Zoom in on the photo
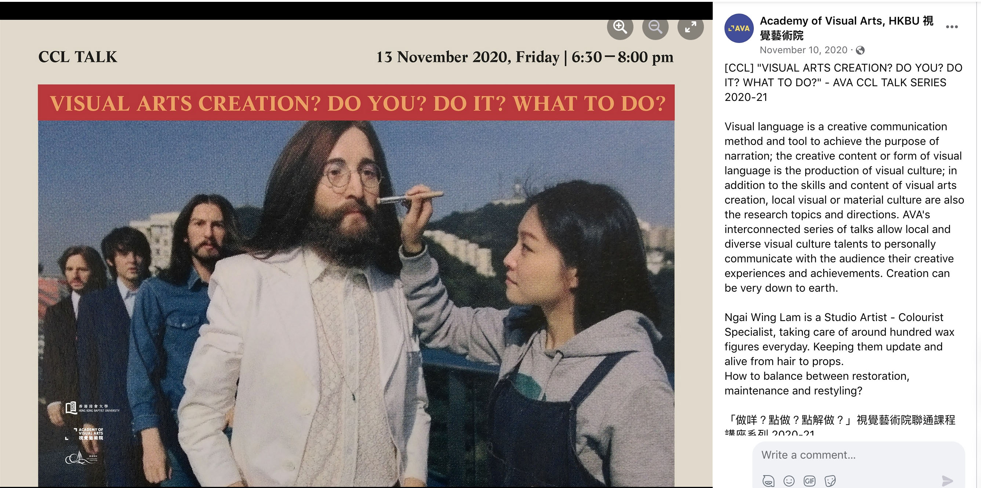Viewport: 981px width, 488px height. (620, 27)
